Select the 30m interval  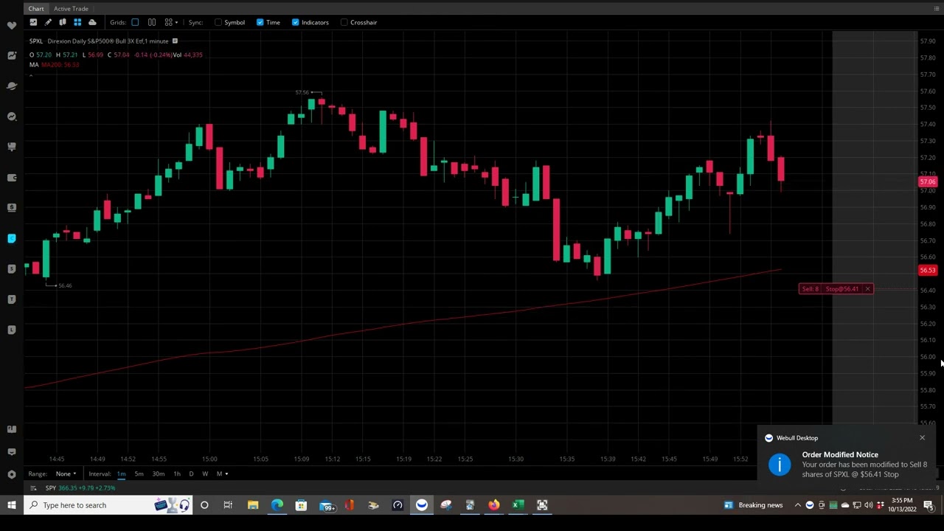point(158,473)
